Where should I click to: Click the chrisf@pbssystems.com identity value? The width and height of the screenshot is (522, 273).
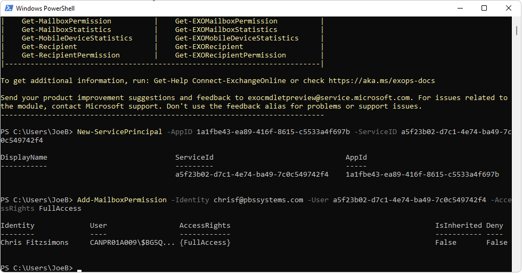coord(258,200)
